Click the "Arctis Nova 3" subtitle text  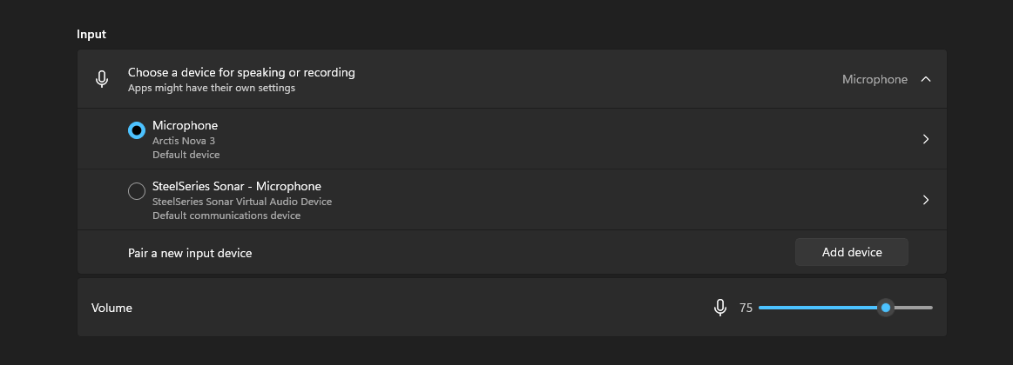183,140
